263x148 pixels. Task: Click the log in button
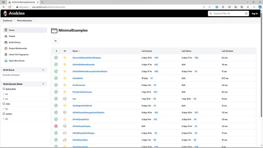[x=255, y=13]
